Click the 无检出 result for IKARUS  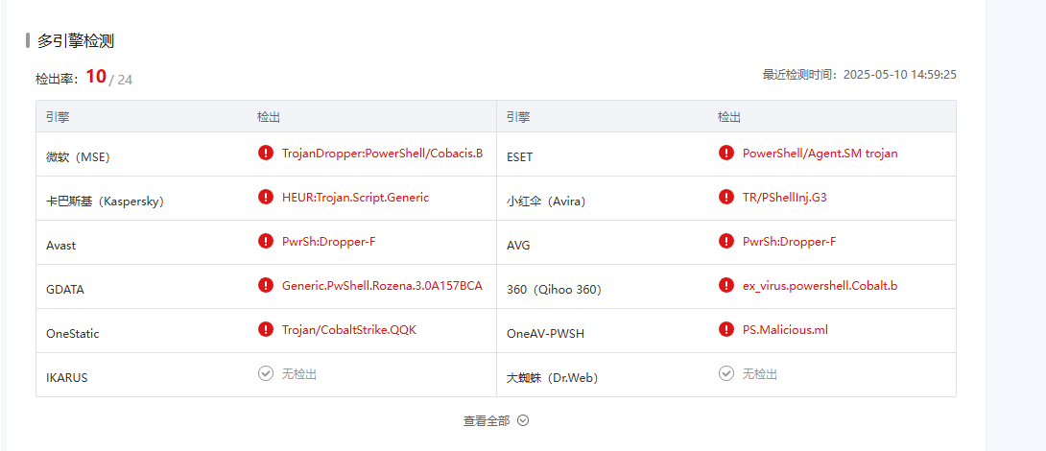[298, 373]
